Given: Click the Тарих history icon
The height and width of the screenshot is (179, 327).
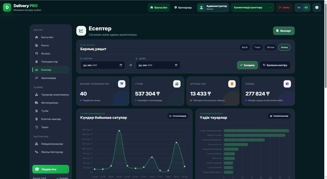Looking at the screenshot, I should [37, 127].
